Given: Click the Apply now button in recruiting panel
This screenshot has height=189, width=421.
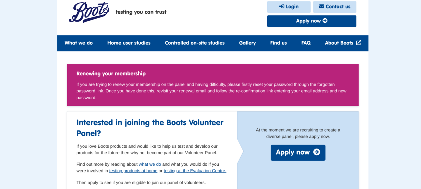Looking at the screenshot, I should pos(298,152).
